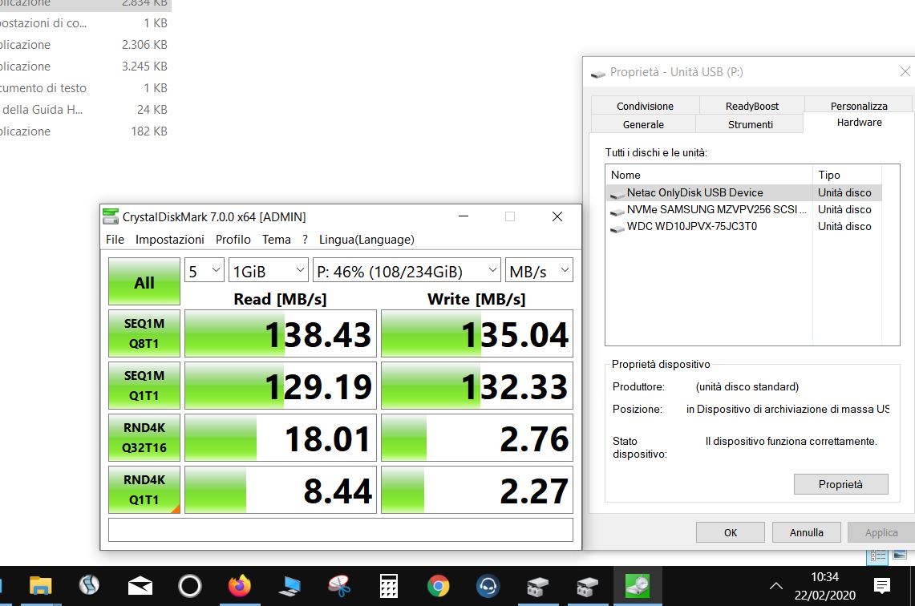The width and height of the screenshot is (915, 606).
Task: Switch to the Condivisione tab
Action: [x=645, y=106]
